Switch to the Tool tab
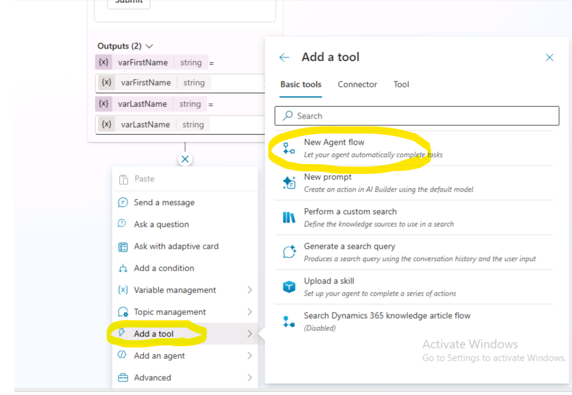 pyautogui.click(x=401, y=84)
